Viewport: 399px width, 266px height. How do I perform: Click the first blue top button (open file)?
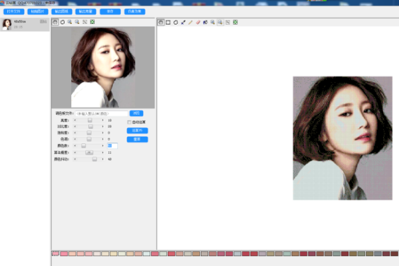point(14,12)
